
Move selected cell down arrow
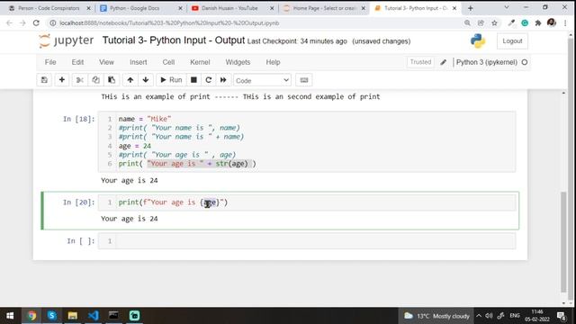[146, 80]
